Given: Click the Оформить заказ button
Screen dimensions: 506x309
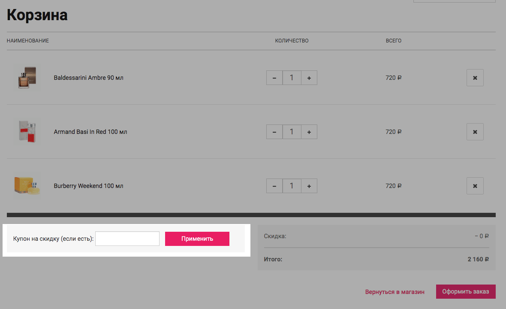Looking at the screenshot, I should point(466,291).
